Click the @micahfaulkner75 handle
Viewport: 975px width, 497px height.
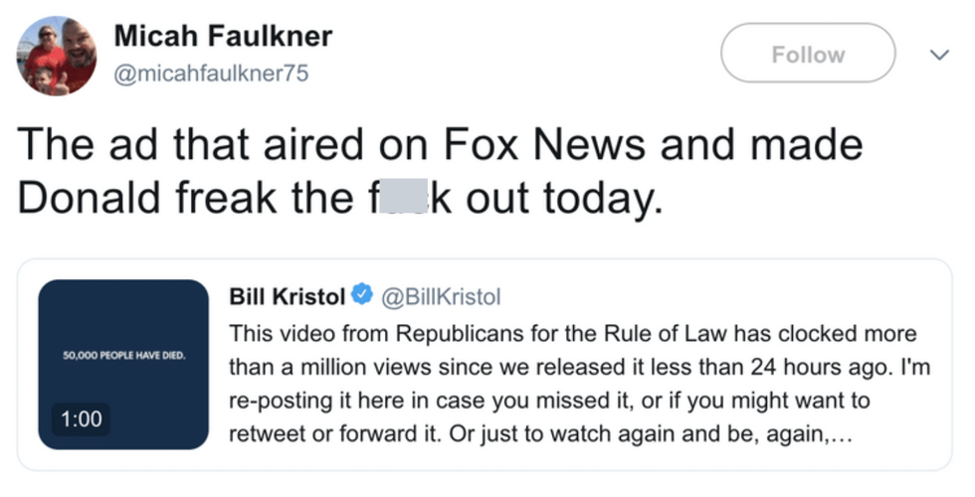(205, 76)
